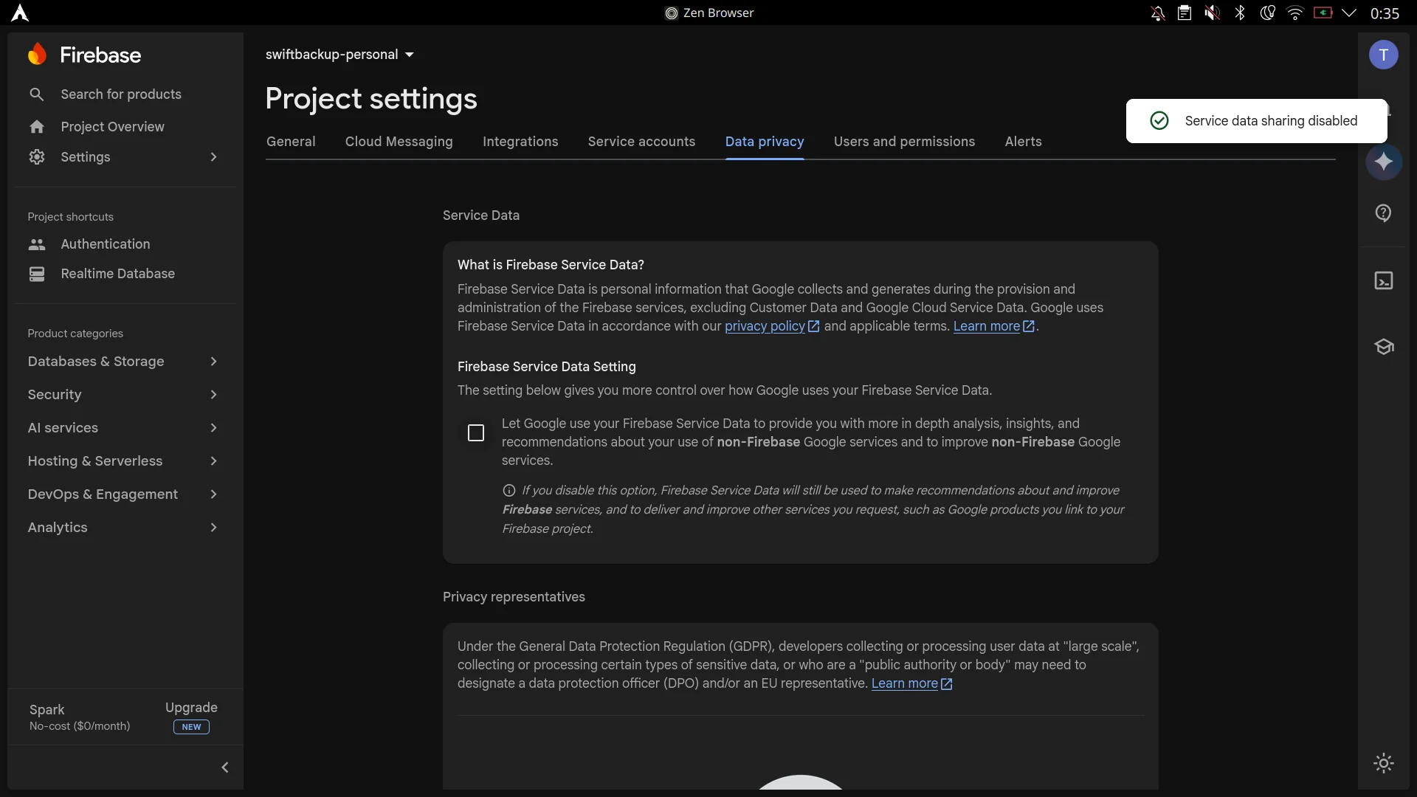Collapse the sidebar with the left chevron
1417x797 pixels.
pyautogui.click(x=225, y=767)
